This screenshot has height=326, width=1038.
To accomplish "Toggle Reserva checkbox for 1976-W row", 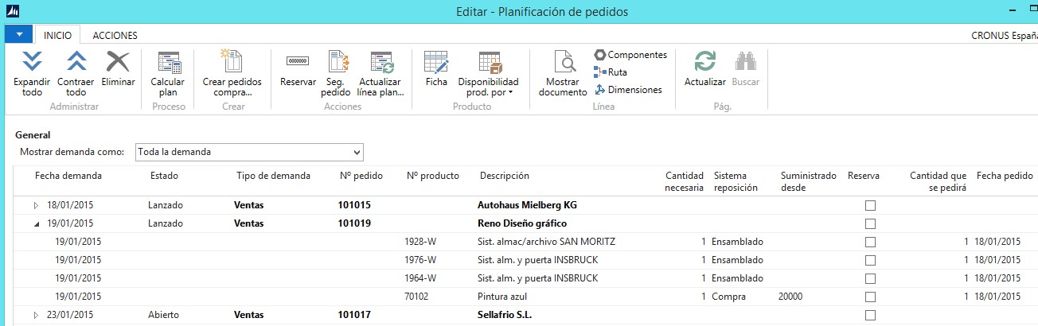I will click(870, 260).
